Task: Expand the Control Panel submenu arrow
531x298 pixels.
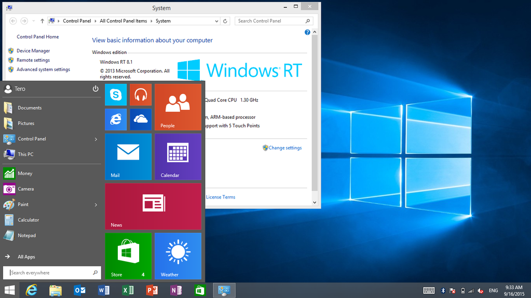Action: 96,139
